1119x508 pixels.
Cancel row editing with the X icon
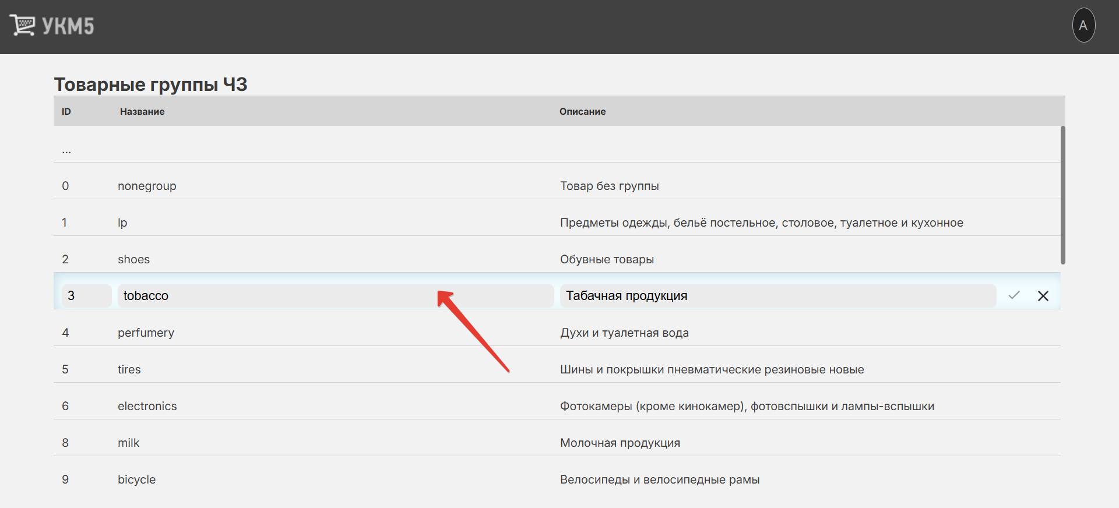click(x=1043, y=296)
